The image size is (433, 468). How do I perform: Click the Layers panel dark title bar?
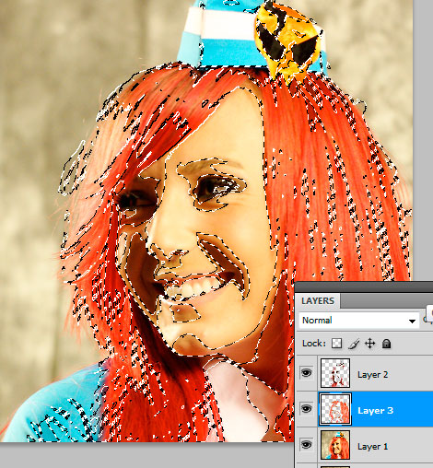(364, 287)
